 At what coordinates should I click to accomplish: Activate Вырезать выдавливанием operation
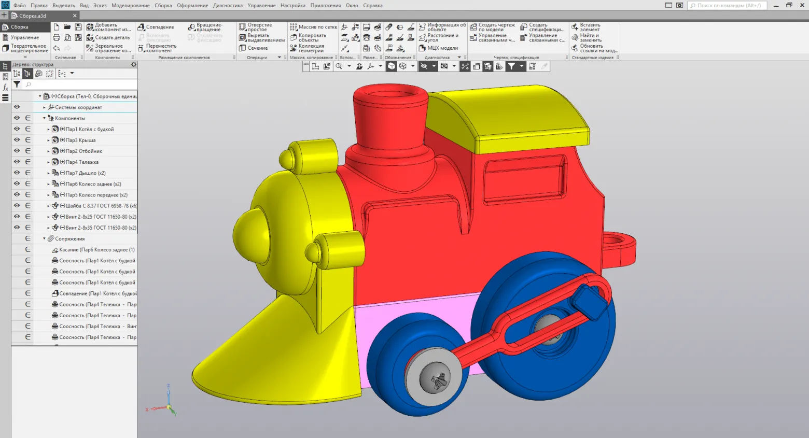262,38
